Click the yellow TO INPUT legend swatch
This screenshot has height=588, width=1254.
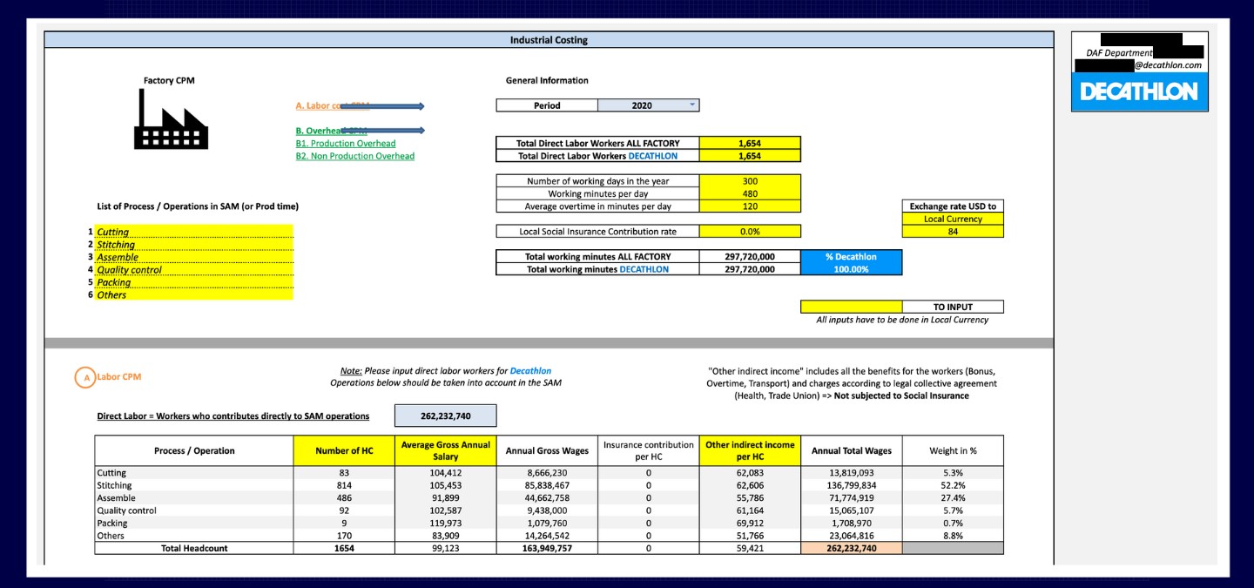(x=852, y=307)
